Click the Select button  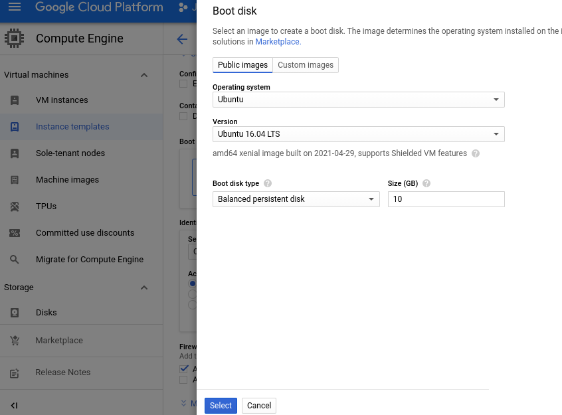pyautogui.click(x=221, y=405)
